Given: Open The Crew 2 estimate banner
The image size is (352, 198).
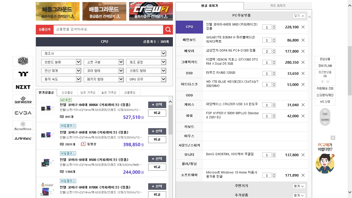Looking at the screenshot, I should 151,11.
